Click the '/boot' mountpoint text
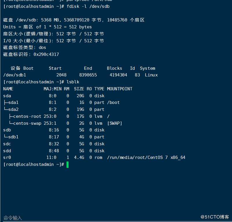The width and height of the screenshot is (232, 222). coord(113,102)
